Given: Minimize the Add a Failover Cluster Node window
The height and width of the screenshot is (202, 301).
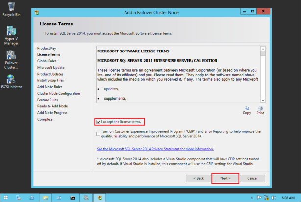Looking at the screenshot, I should tap(245, 11).
